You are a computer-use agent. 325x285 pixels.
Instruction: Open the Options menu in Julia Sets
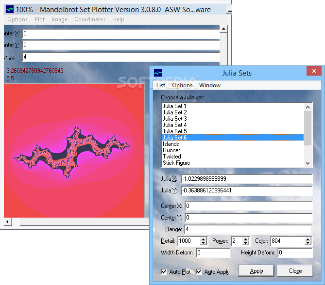tap(182, 85)
